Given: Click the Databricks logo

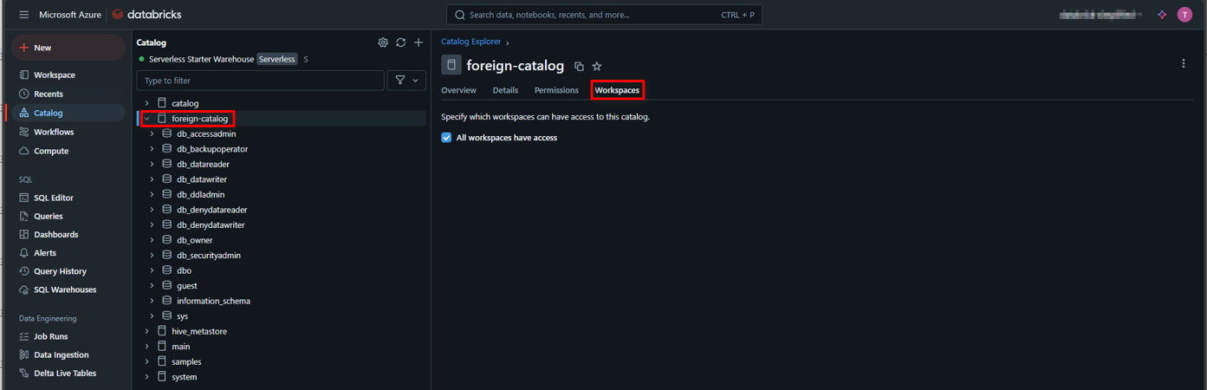Looking at the screenshot, I should (x=146, y=15).
